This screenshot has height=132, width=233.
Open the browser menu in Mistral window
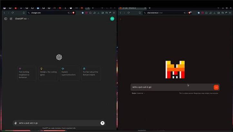click(x=230, y=13)
